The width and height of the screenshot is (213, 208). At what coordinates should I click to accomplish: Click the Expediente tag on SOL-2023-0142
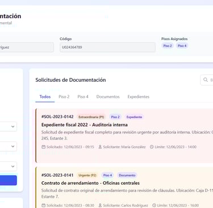click(134, 117)
